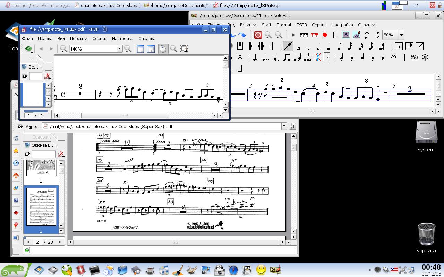Click the red power icon in NoteEdit toolbar
This screenshot has width=444, height=277.
[258, 35]
